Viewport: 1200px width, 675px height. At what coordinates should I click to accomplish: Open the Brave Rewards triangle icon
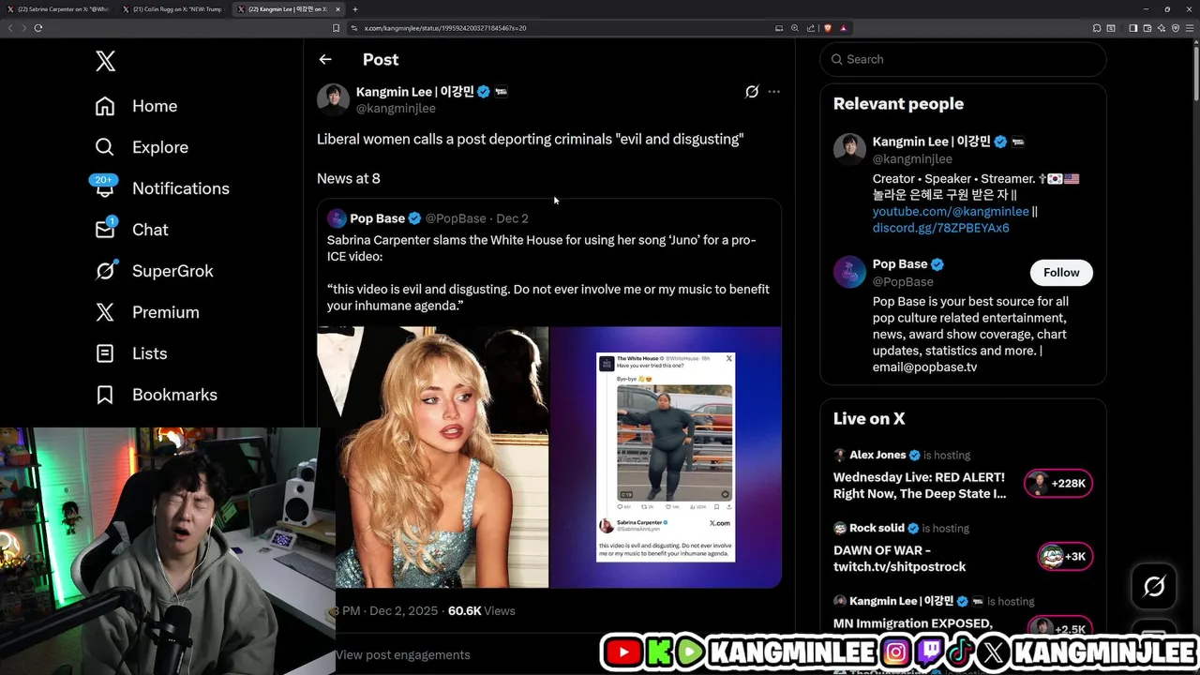point(843,28)
